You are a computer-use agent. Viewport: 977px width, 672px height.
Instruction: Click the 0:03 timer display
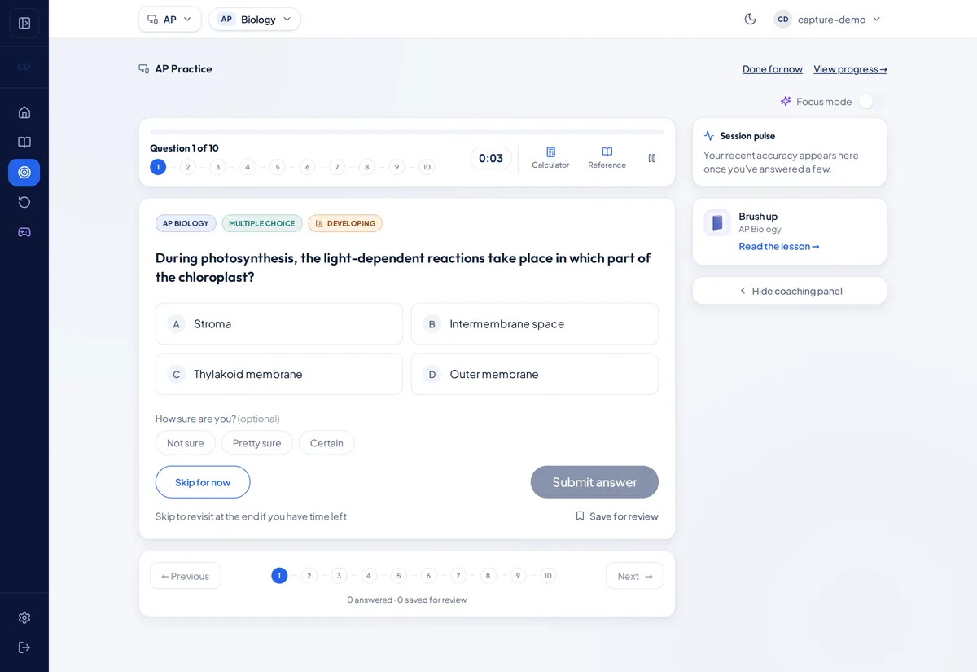point(491,158)
